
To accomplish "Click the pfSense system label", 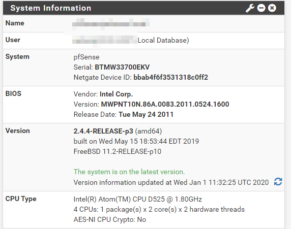I will click(x=86, y=57).
